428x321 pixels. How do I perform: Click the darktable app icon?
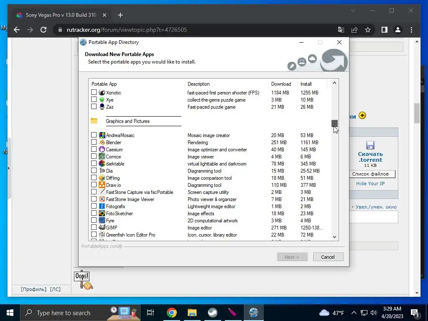click(102, 163)
